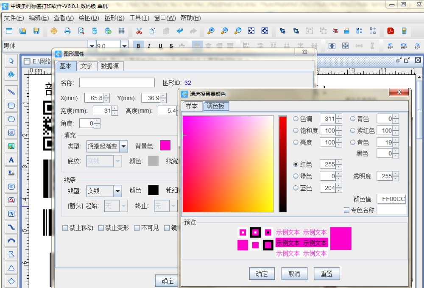Select the straight line drawing tool
Screen dimensions: 424x288
click(x=11, y=92)
